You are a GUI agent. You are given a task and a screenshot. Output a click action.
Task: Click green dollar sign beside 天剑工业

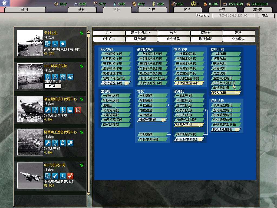(x=81, y=33)
